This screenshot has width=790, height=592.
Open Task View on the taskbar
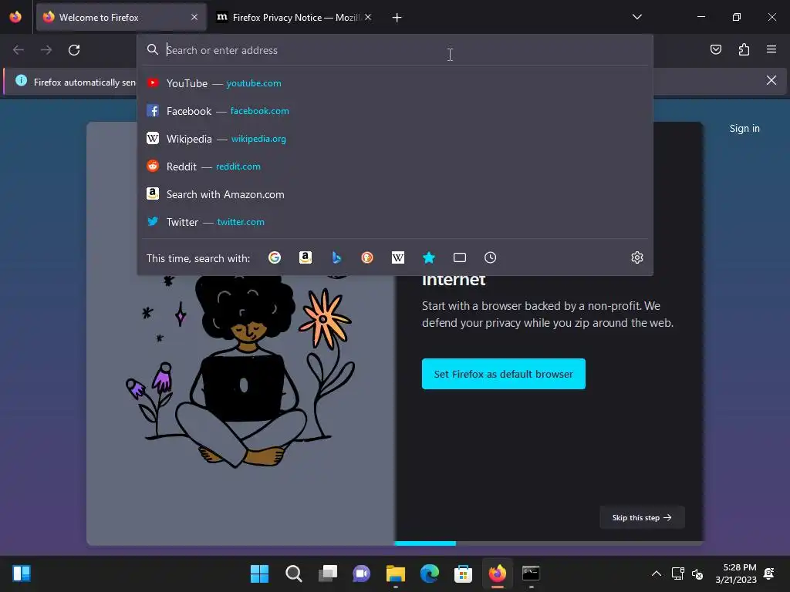(x=327, y=573)
